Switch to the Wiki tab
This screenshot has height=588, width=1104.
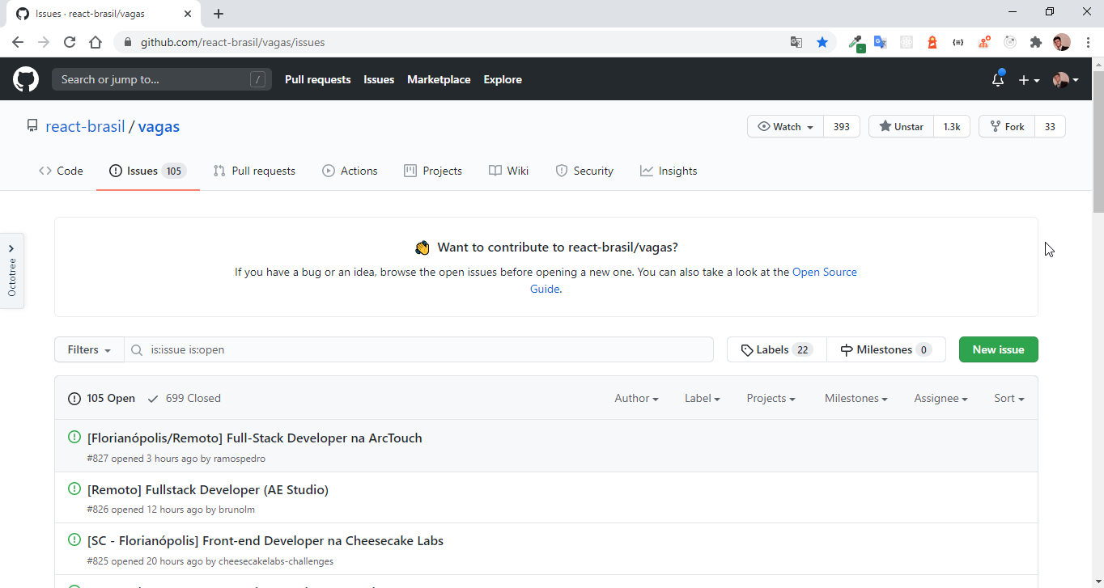[x=508, y=171]
